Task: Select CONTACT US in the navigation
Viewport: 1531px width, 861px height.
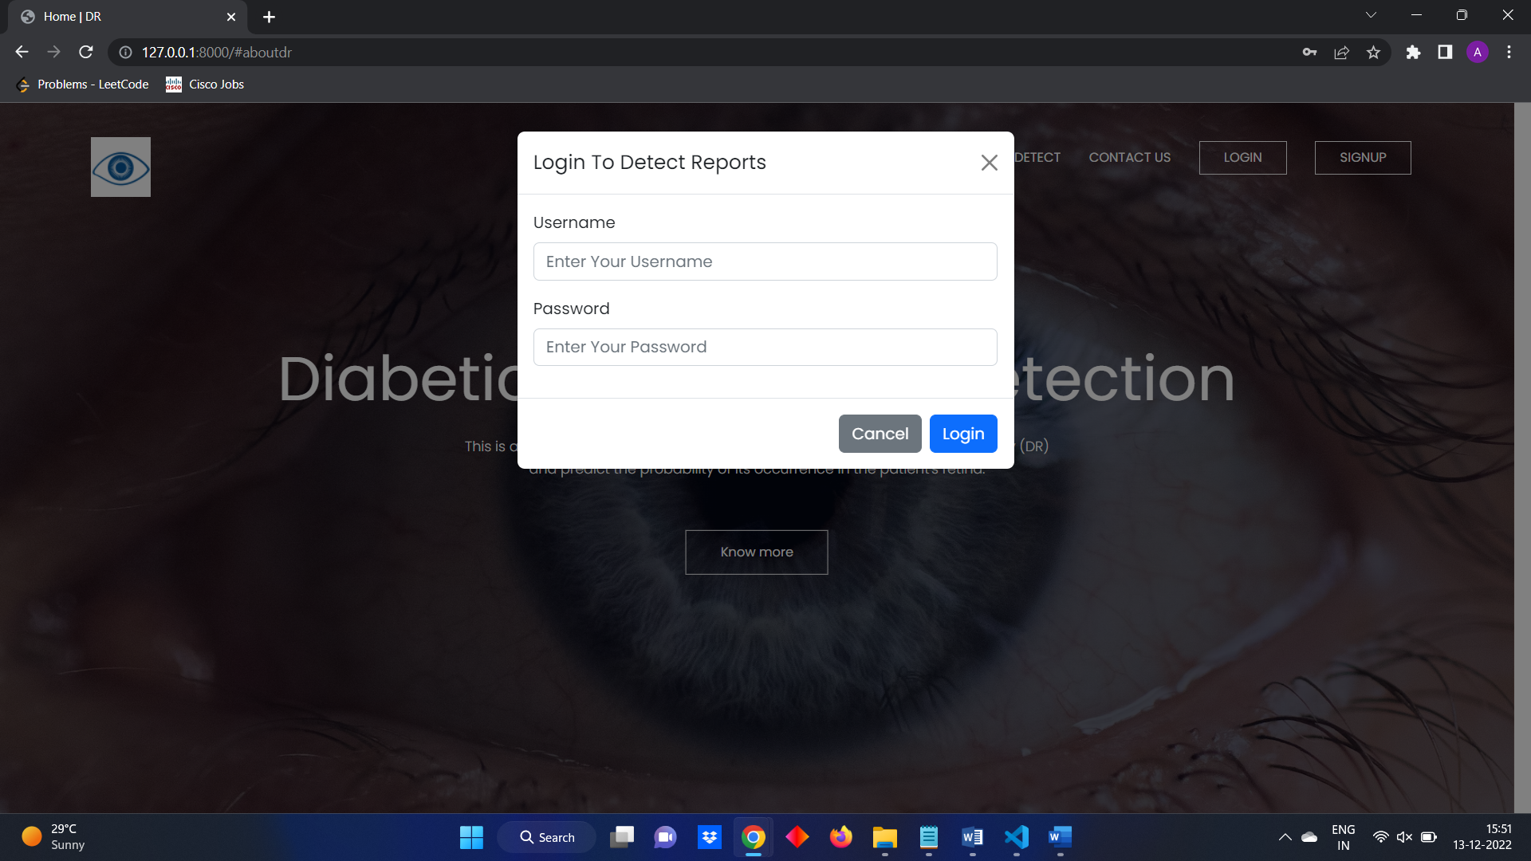Action: (x=1129, y=157)
